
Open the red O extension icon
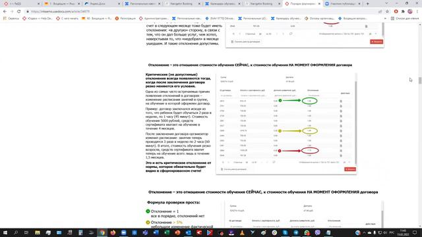[x=396, y=12]
